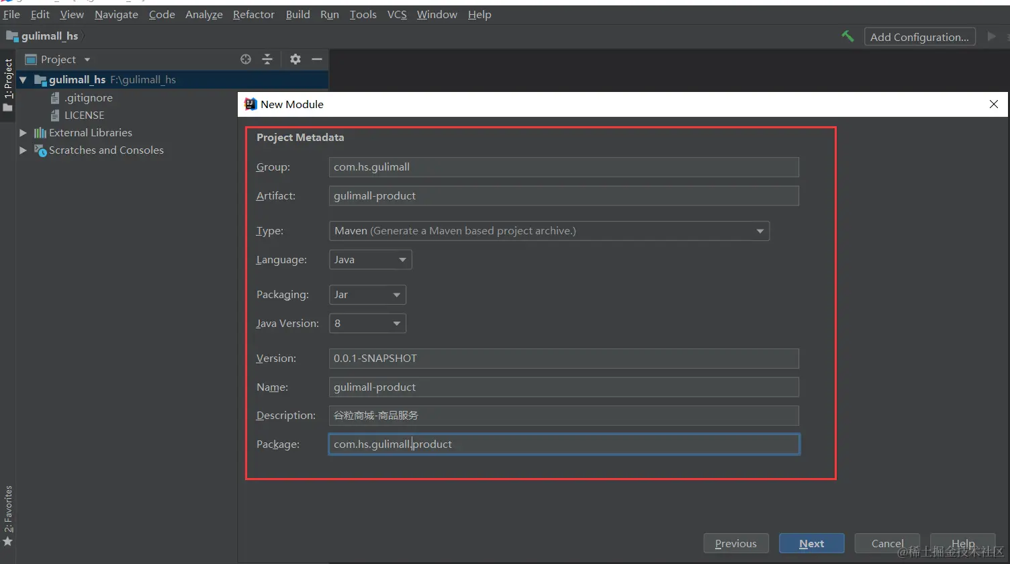Click the External Libraries icon

[40, 133]
